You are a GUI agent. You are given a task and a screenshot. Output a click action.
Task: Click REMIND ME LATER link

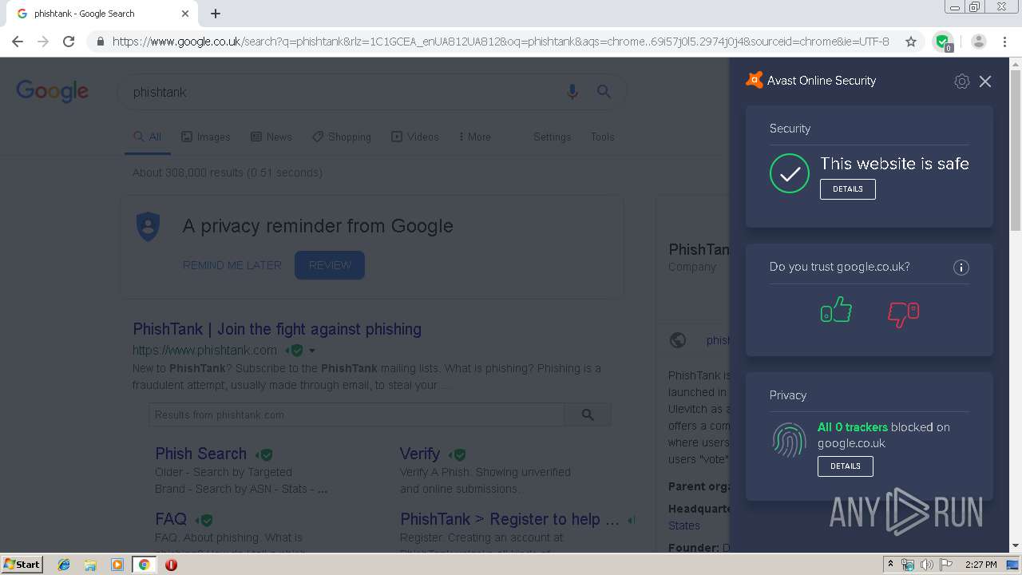232,265
